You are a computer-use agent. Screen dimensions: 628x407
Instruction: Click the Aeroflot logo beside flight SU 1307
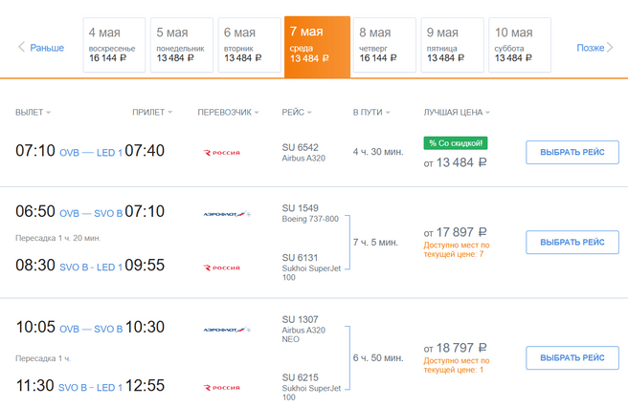(225, 330)
